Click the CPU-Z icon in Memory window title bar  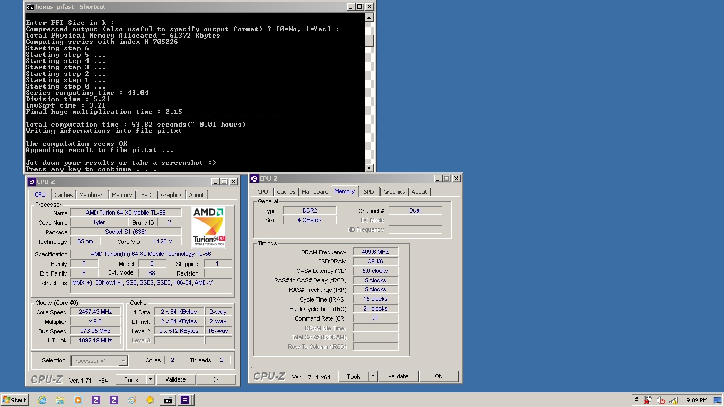(x=254, y=179)
